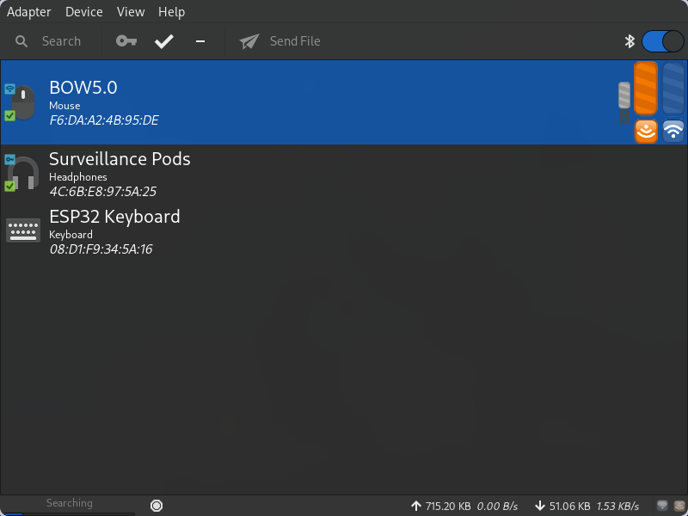This screenshot has height=516, width=688.
Task: Click the Send File button
Action: coord(280,41)
